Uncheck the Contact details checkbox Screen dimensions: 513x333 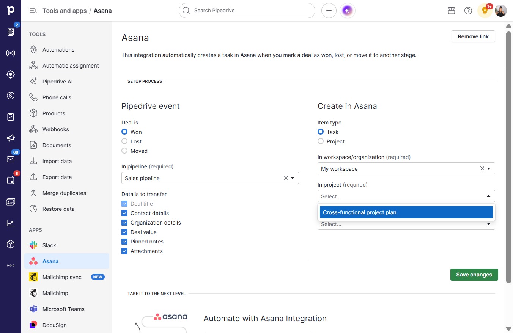tap(124, 213)
